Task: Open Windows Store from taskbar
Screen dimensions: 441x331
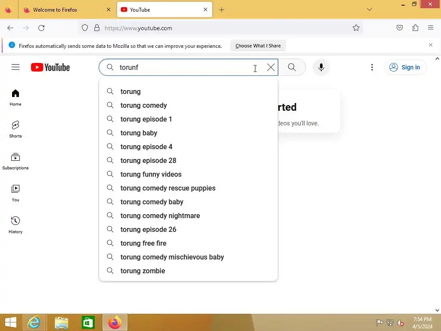Action: point(88,322)
